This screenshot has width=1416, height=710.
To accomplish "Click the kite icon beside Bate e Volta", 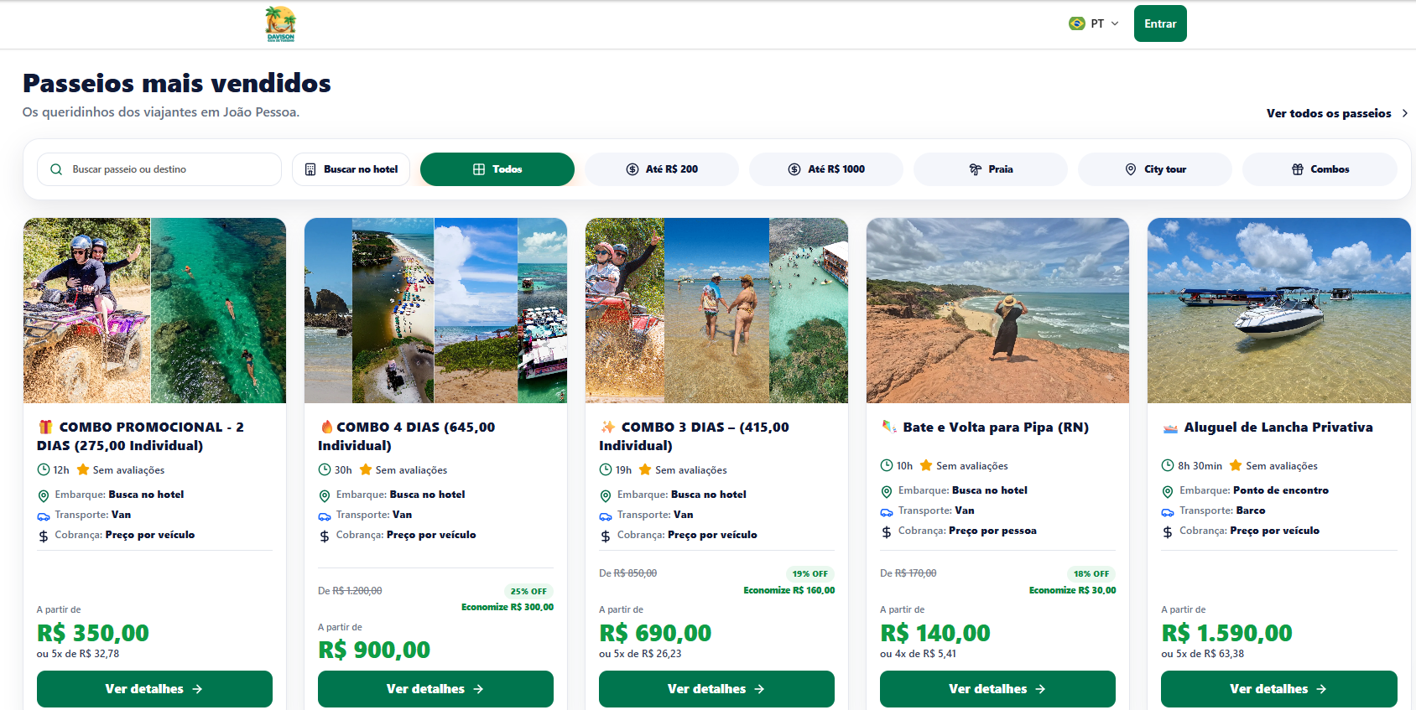I will pos(889,427).
